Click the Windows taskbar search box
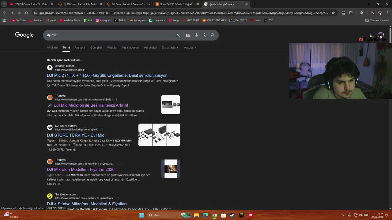 click(169, 215)
